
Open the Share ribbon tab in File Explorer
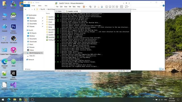point(40,6)
